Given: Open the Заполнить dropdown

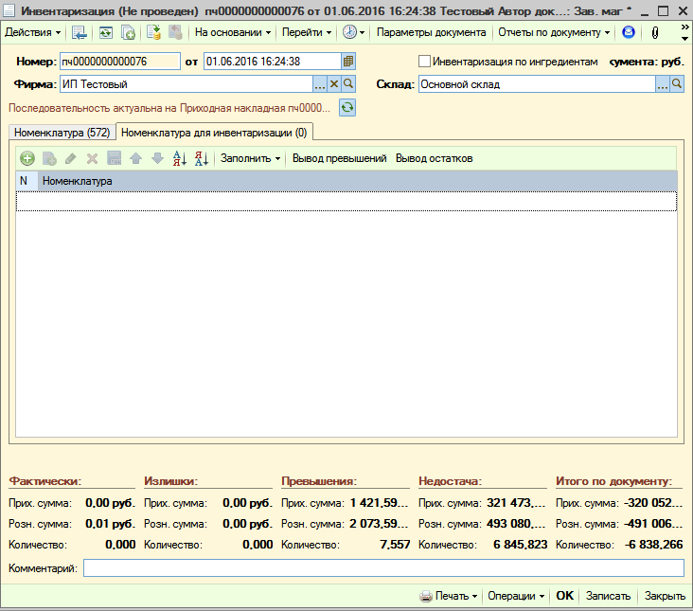Looking at the screenshot, I should coord(250,158).
